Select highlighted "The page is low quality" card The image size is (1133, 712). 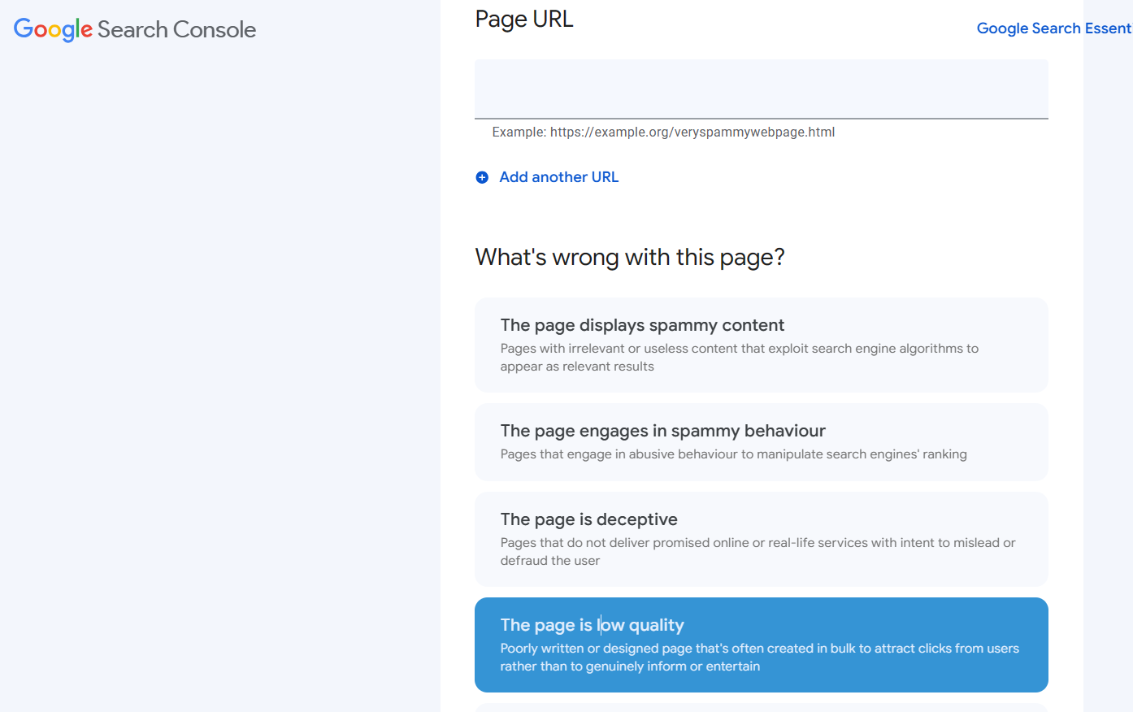click(x=762, y=645)
